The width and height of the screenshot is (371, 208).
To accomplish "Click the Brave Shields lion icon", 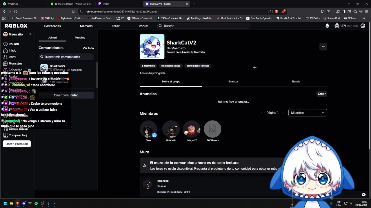I will tap(276, 12).
